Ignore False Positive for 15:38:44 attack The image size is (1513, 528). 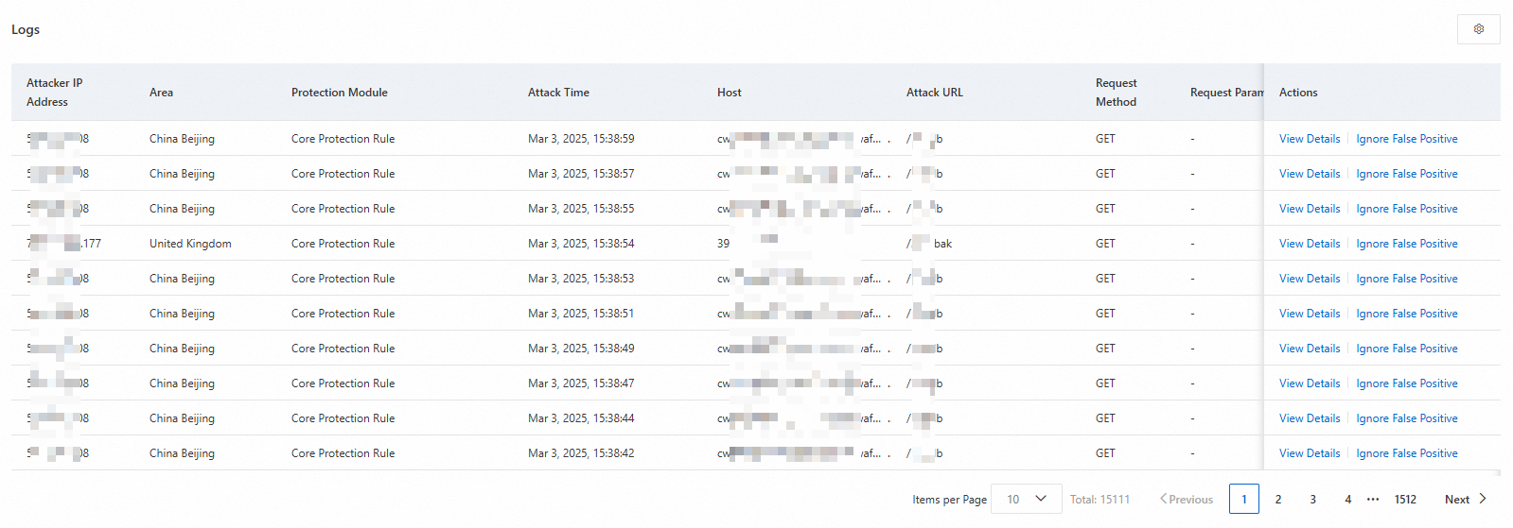point(1406,418)
